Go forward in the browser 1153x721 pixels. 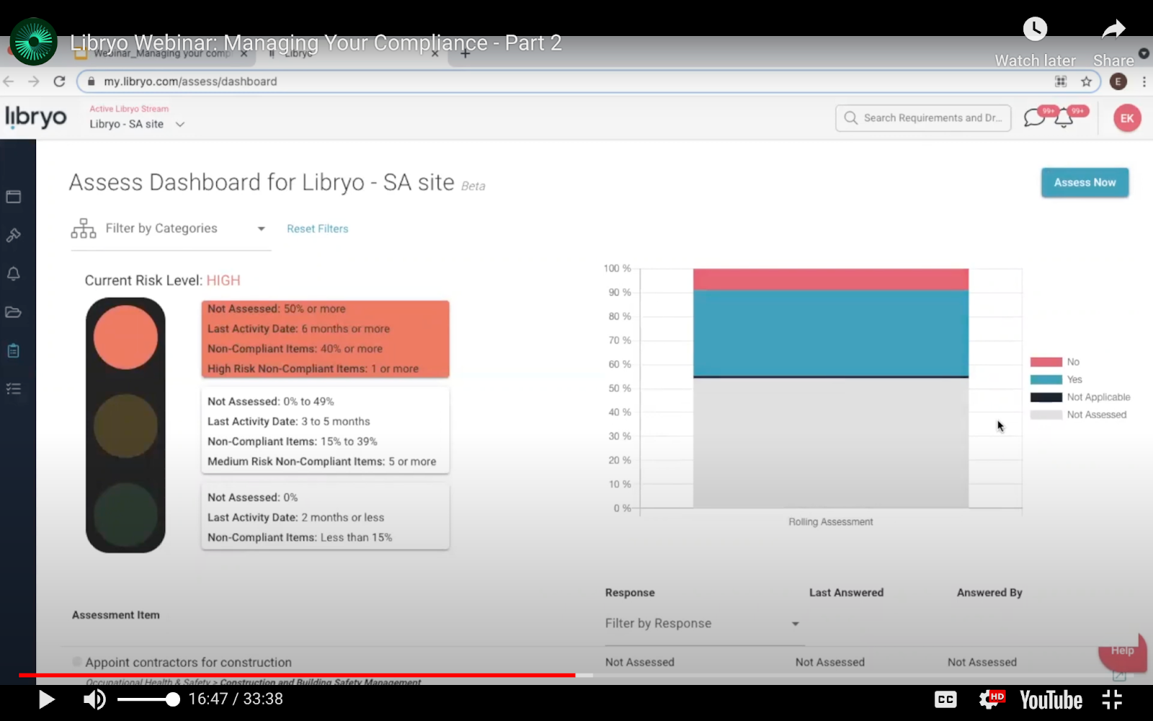[34, 81]
